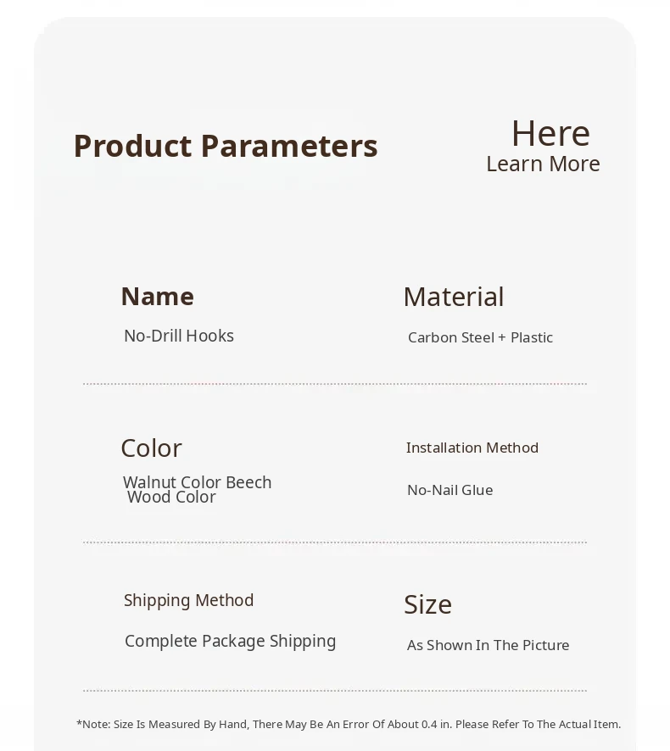
Task: Click the No-Nail Glue value
Action: (449, 490)
